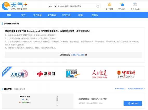Click the 详细 link in weather widget
The width and height of the screenshot is (148, 110).
click(x=28, y=102)
